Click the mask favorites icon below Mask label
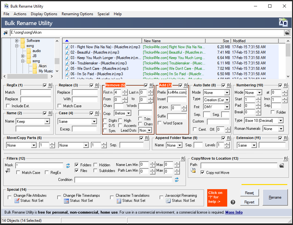Image resolution: width=293 pixels, height=225 pixels. pos(8,170)
